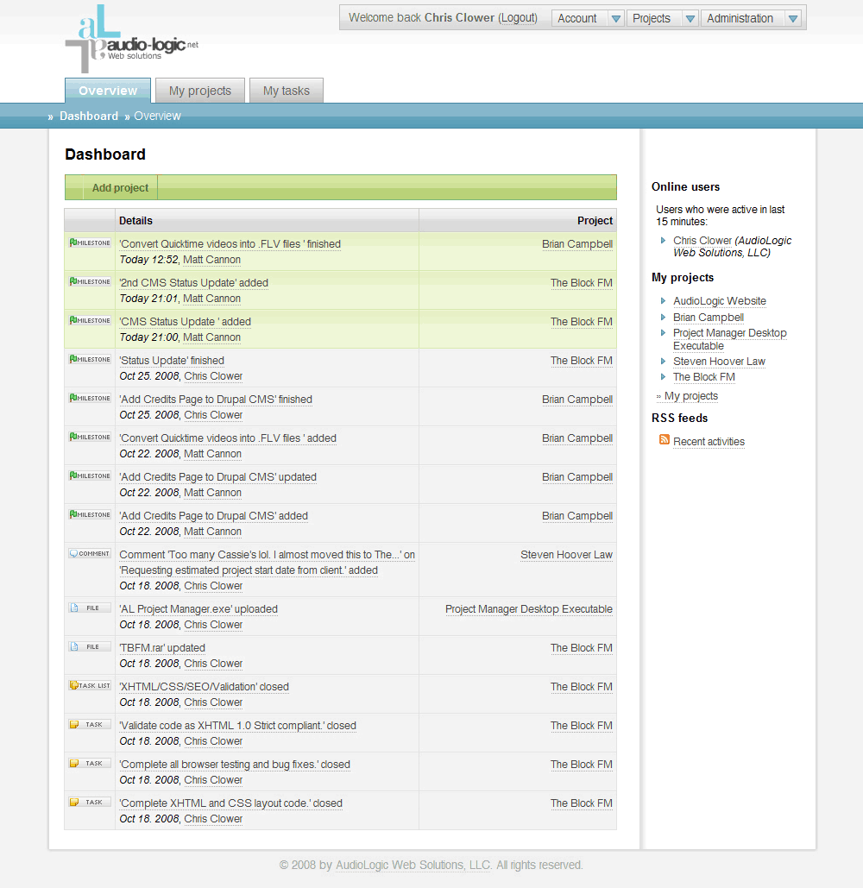863x888 pixels.
Task: Click the Add project button
Action: (119, 187)
